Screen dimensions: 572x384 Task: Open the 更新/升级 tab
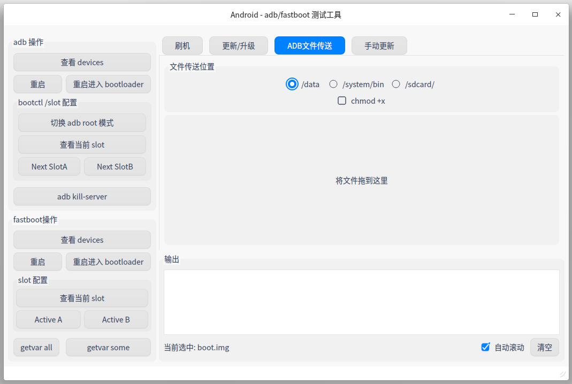(x=239, y=46)
